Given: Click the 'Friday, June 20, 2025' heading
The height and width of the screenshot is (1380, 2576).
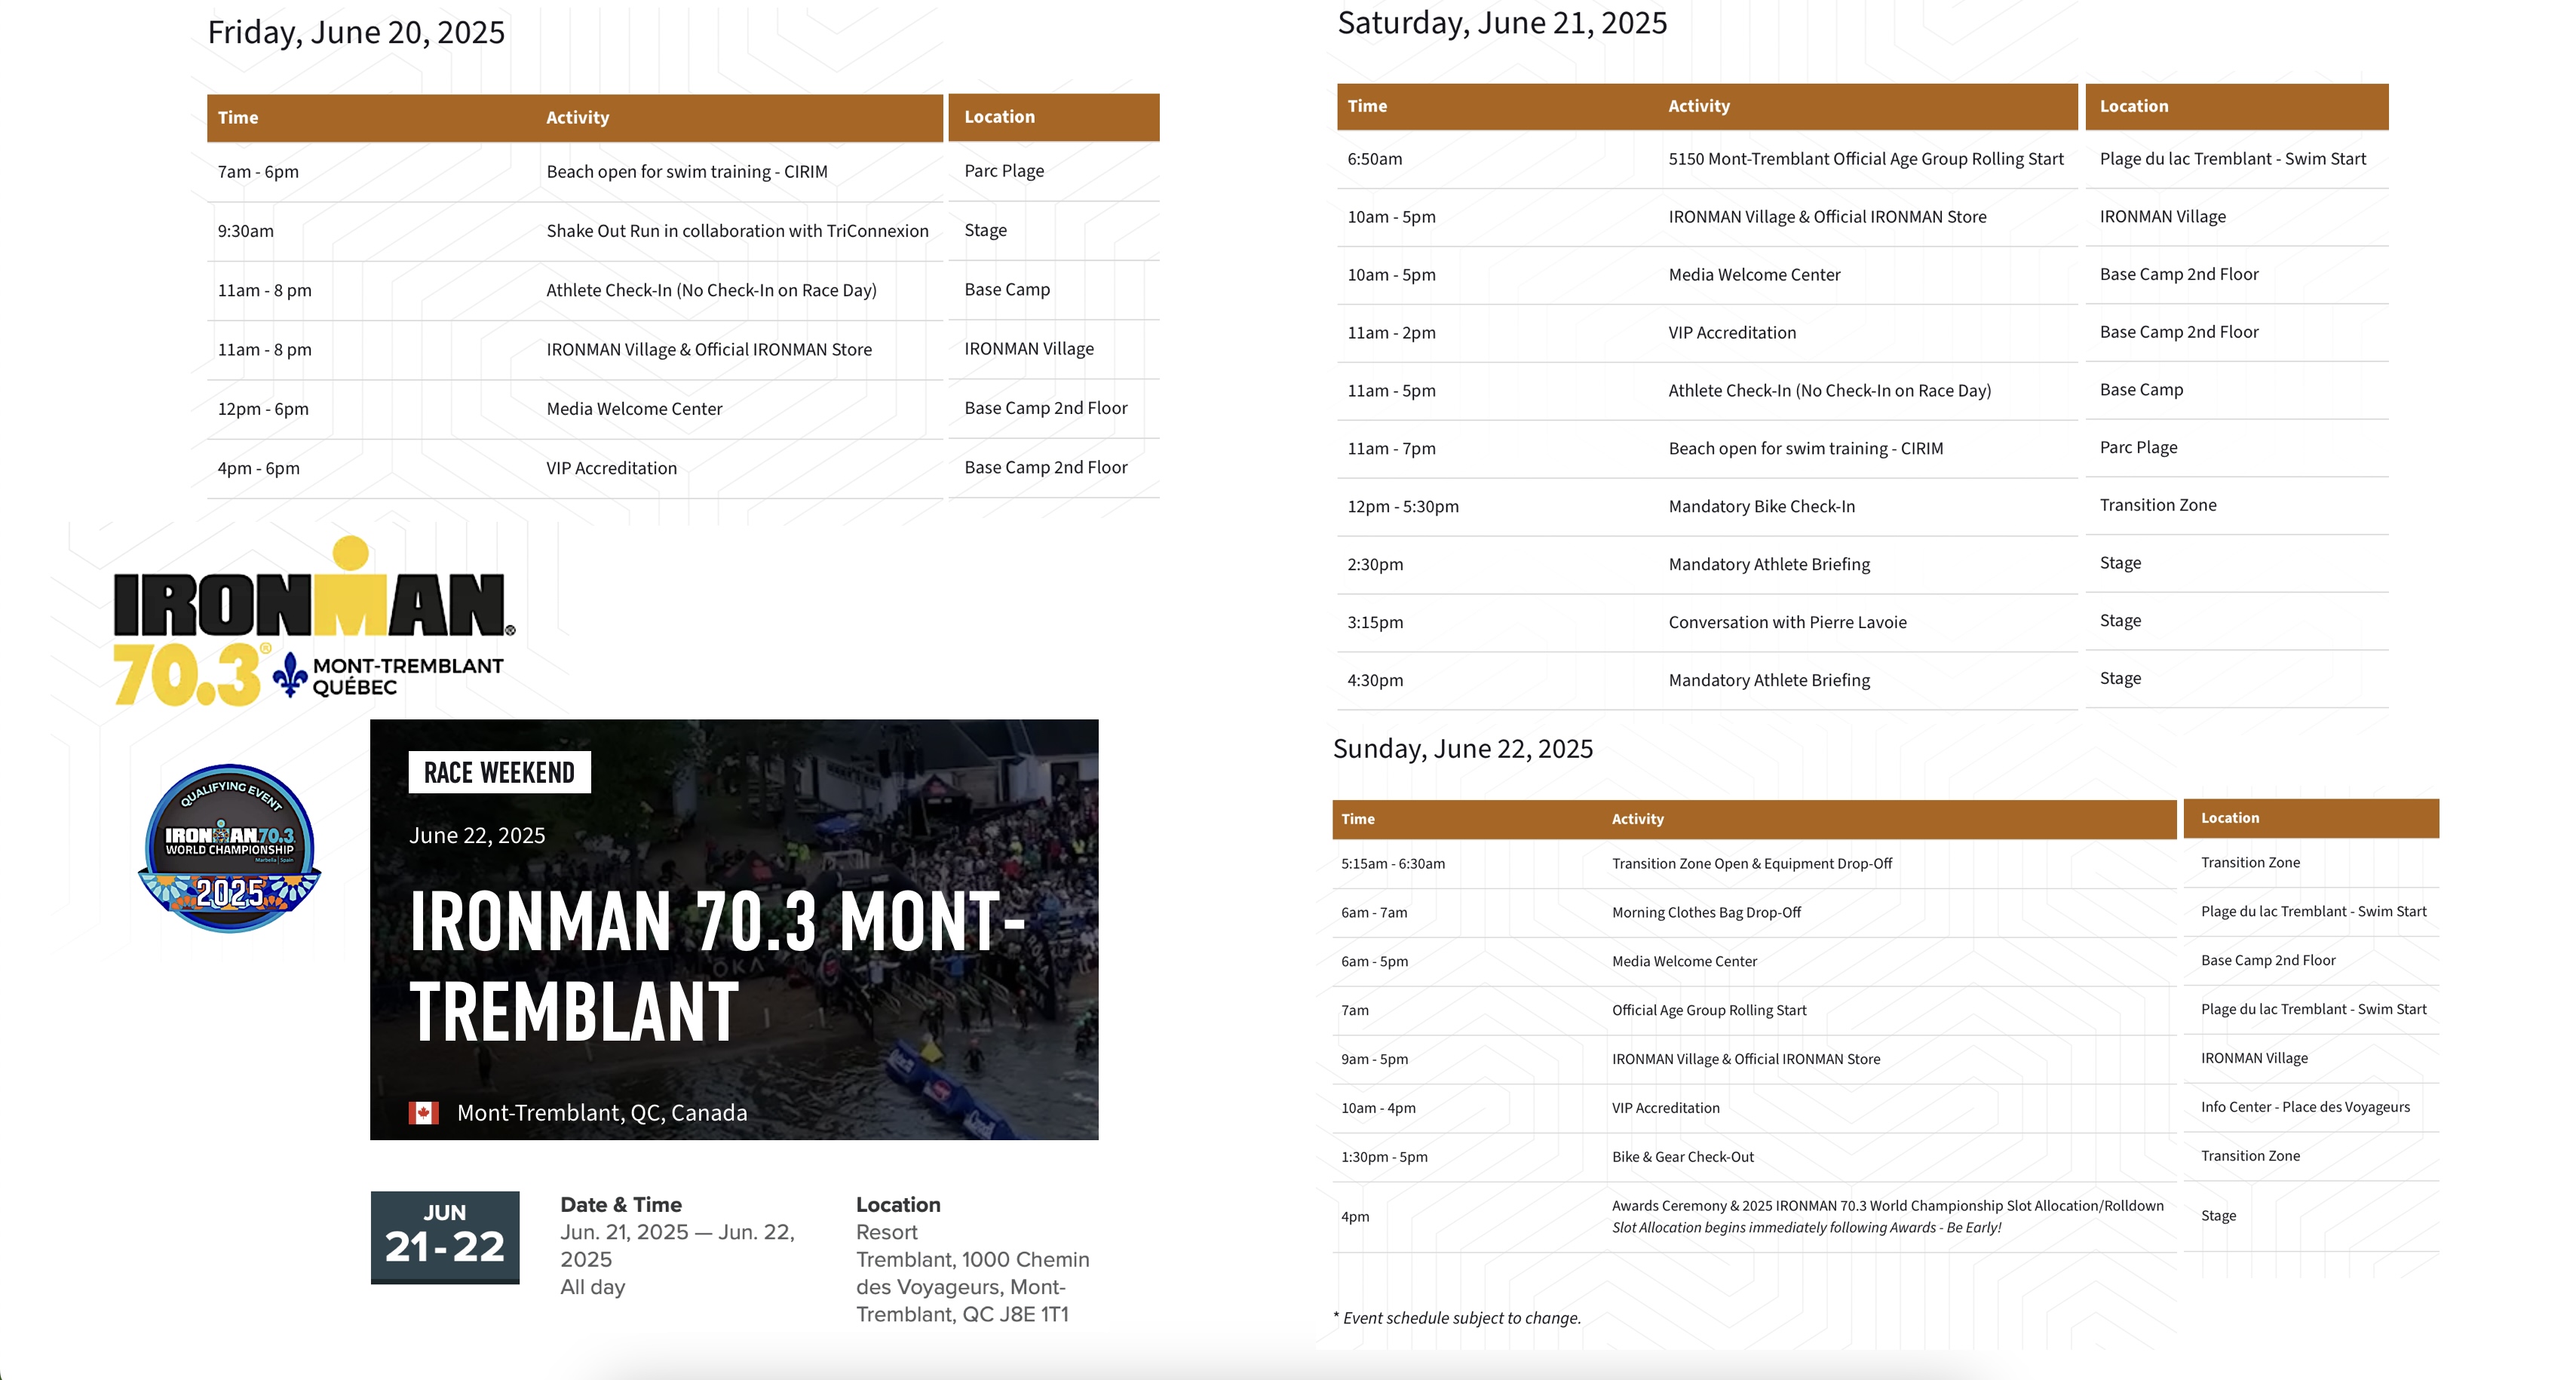Looking at the screenshot, I should (x=356, y=32).
